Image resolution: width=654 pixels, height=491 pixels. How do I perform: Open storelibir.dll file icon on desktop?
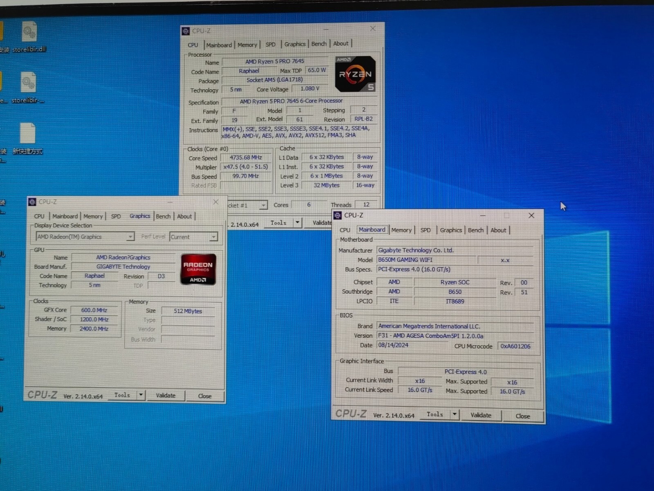pos(29,37)
